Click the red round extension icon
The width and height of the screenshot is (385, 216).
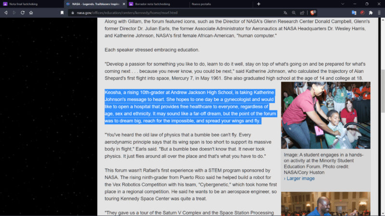362,12
